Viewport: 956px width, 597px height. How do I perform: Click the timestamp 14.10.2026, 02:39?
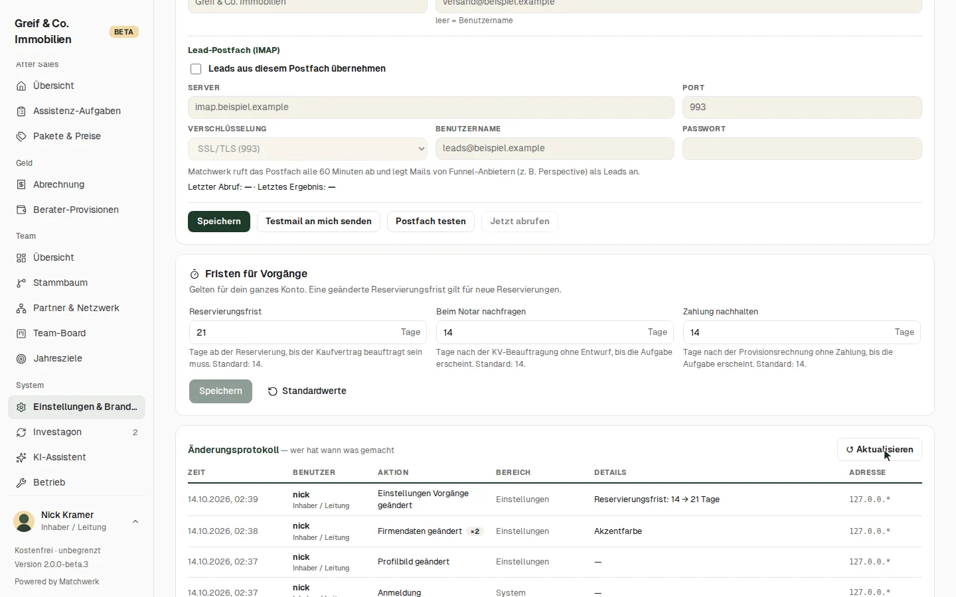(x=223, y=499)
